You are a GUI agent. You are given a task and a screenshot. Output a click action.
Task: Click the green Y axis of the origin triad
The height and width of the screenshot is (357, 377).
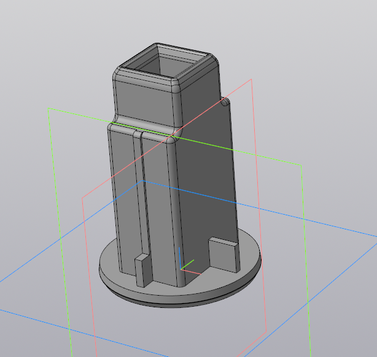(187, 264)
